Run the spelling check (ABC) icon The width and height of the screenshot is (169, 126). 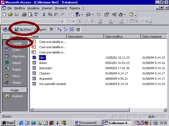coord(36,14)
